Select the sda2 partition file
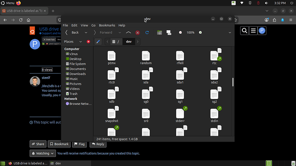This screenshot has width=296, height=166. click(x=215, y=76)
